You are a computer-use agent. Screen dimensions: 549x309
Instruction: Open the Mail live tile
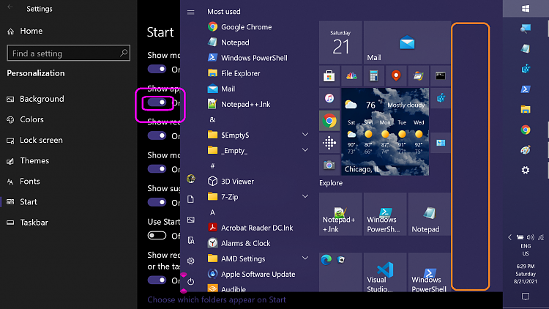407,42
